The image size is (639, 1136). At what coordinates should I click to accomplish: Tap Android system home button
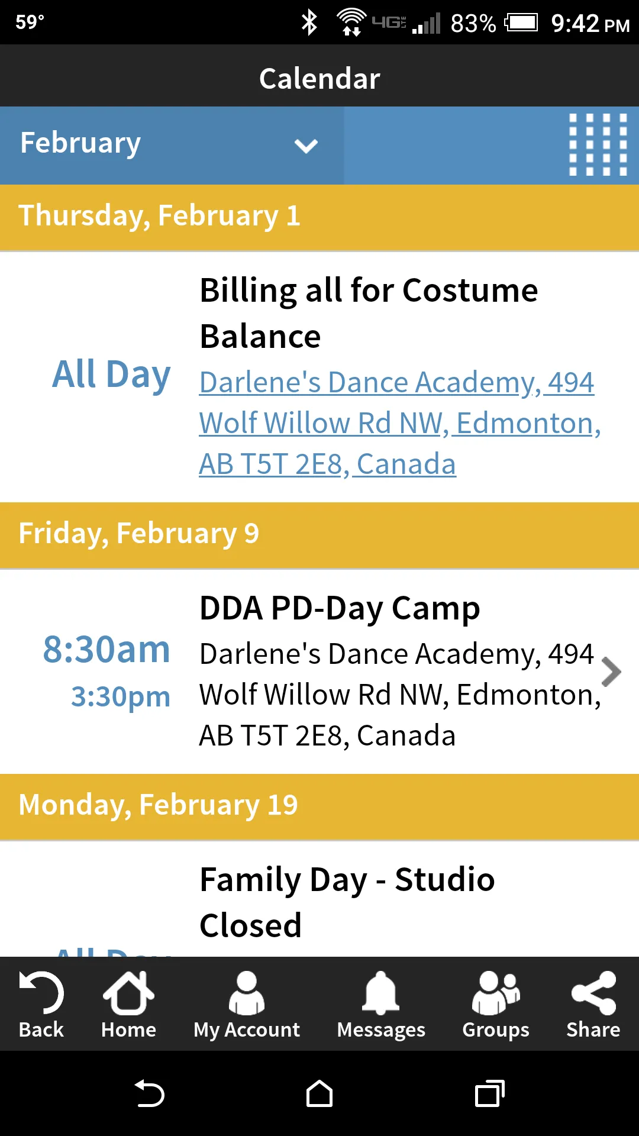tap(319, 1094)
